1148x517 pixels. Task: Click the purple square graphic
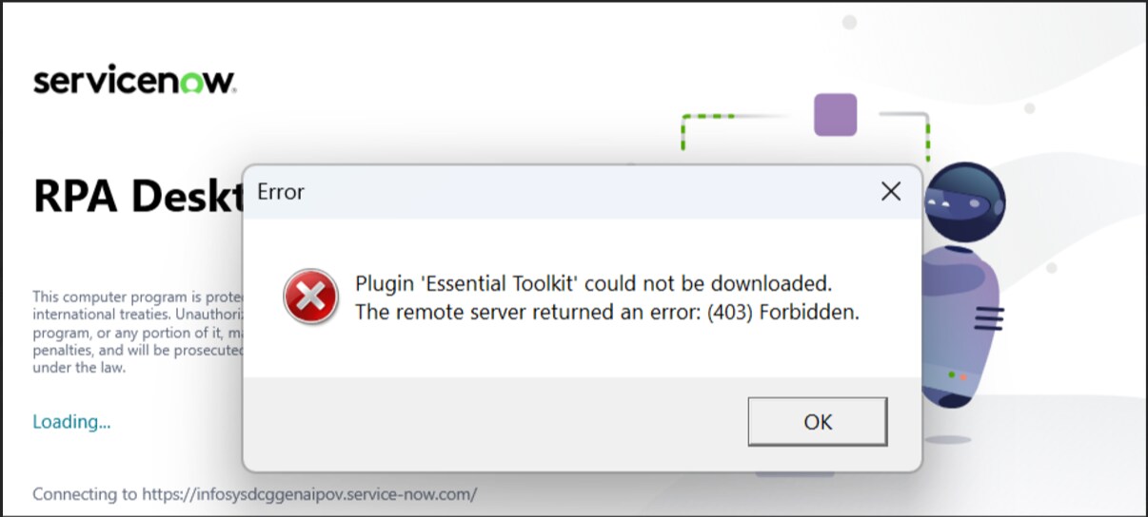tap(835, 115)
